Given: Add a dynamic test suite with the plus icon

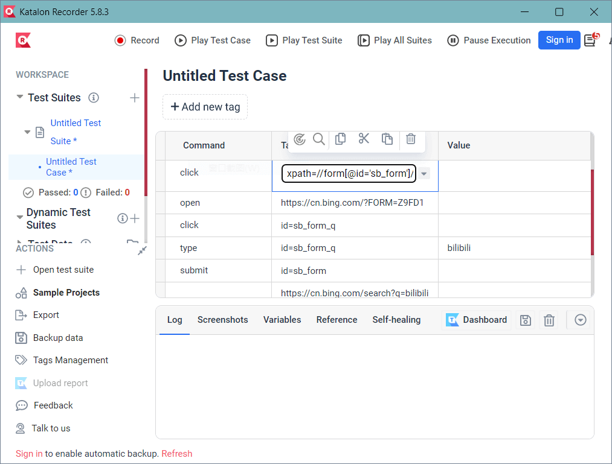Looking at the screenshot, I should [x=135, y=218].
